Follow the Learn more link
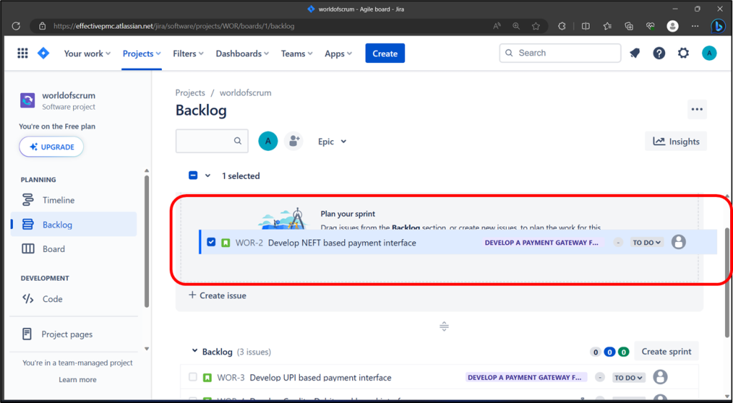The image size is (733, 403). (77, 379)
